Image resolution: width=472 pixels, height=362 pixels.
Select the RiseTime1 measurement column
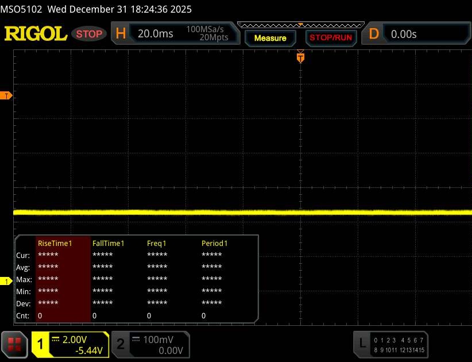[55, 243]
